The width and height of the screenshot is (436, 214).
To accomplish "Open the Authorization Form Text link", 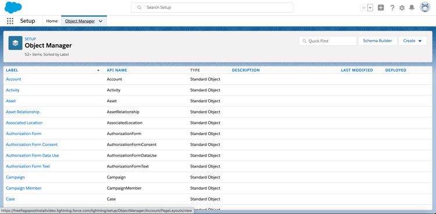I will 28,166.
